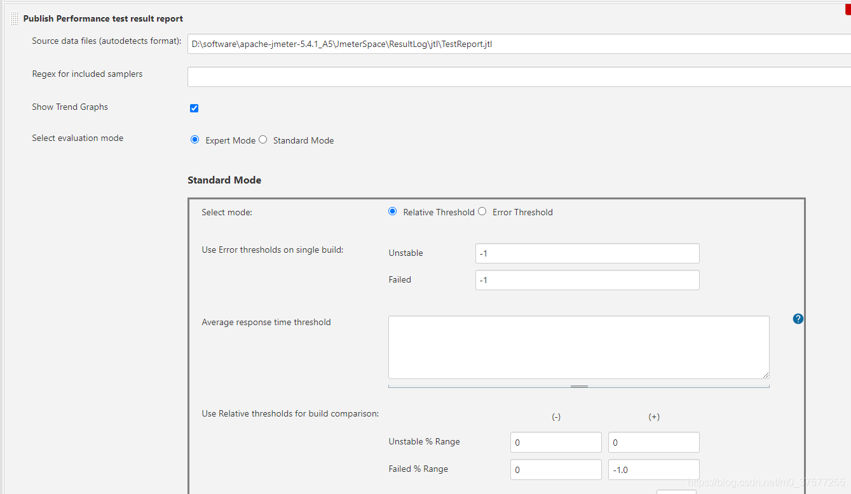Grab the drag handle next to Publish Performance test result report

point(15,19)
